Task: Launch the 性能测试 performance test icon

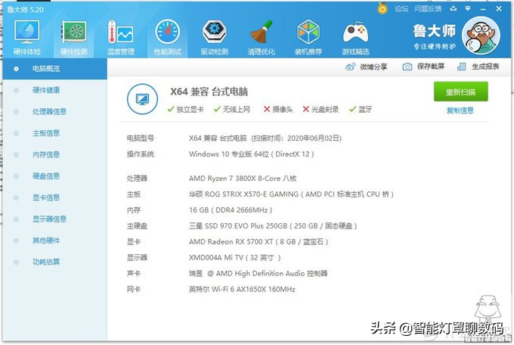Action: pyautogui.click(x=168, y=37)
